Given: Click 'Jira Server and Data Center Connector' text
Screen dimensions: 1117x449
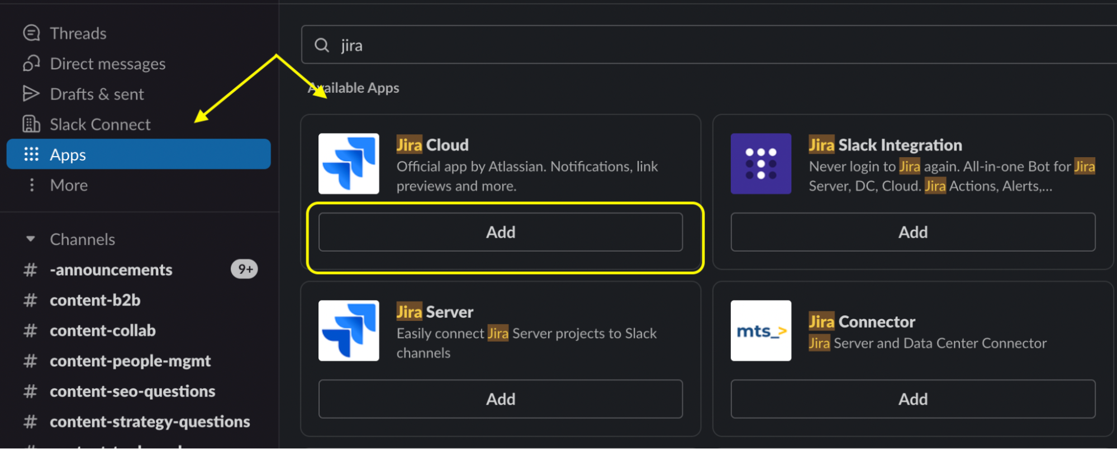Looking at the screenshot, I should click(x=928, y=343).
